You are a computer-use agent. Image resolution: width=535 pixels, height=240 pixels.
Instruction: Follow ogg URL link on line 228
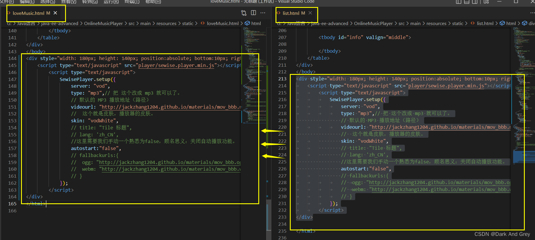click(440, 182)
